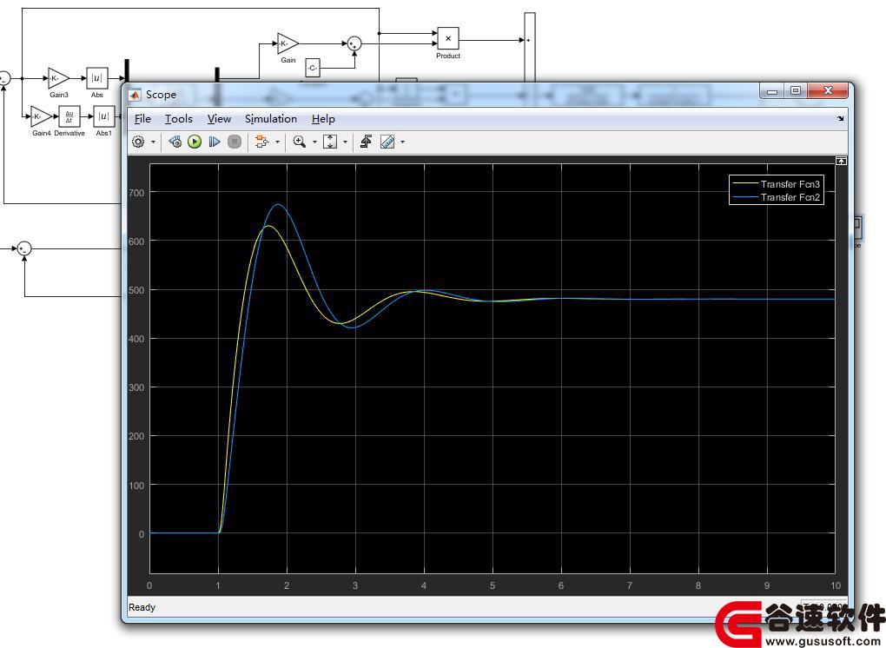886x648 pixels.
Task: Select the tall mux block right of Product
Action: (x=530, y=48)
